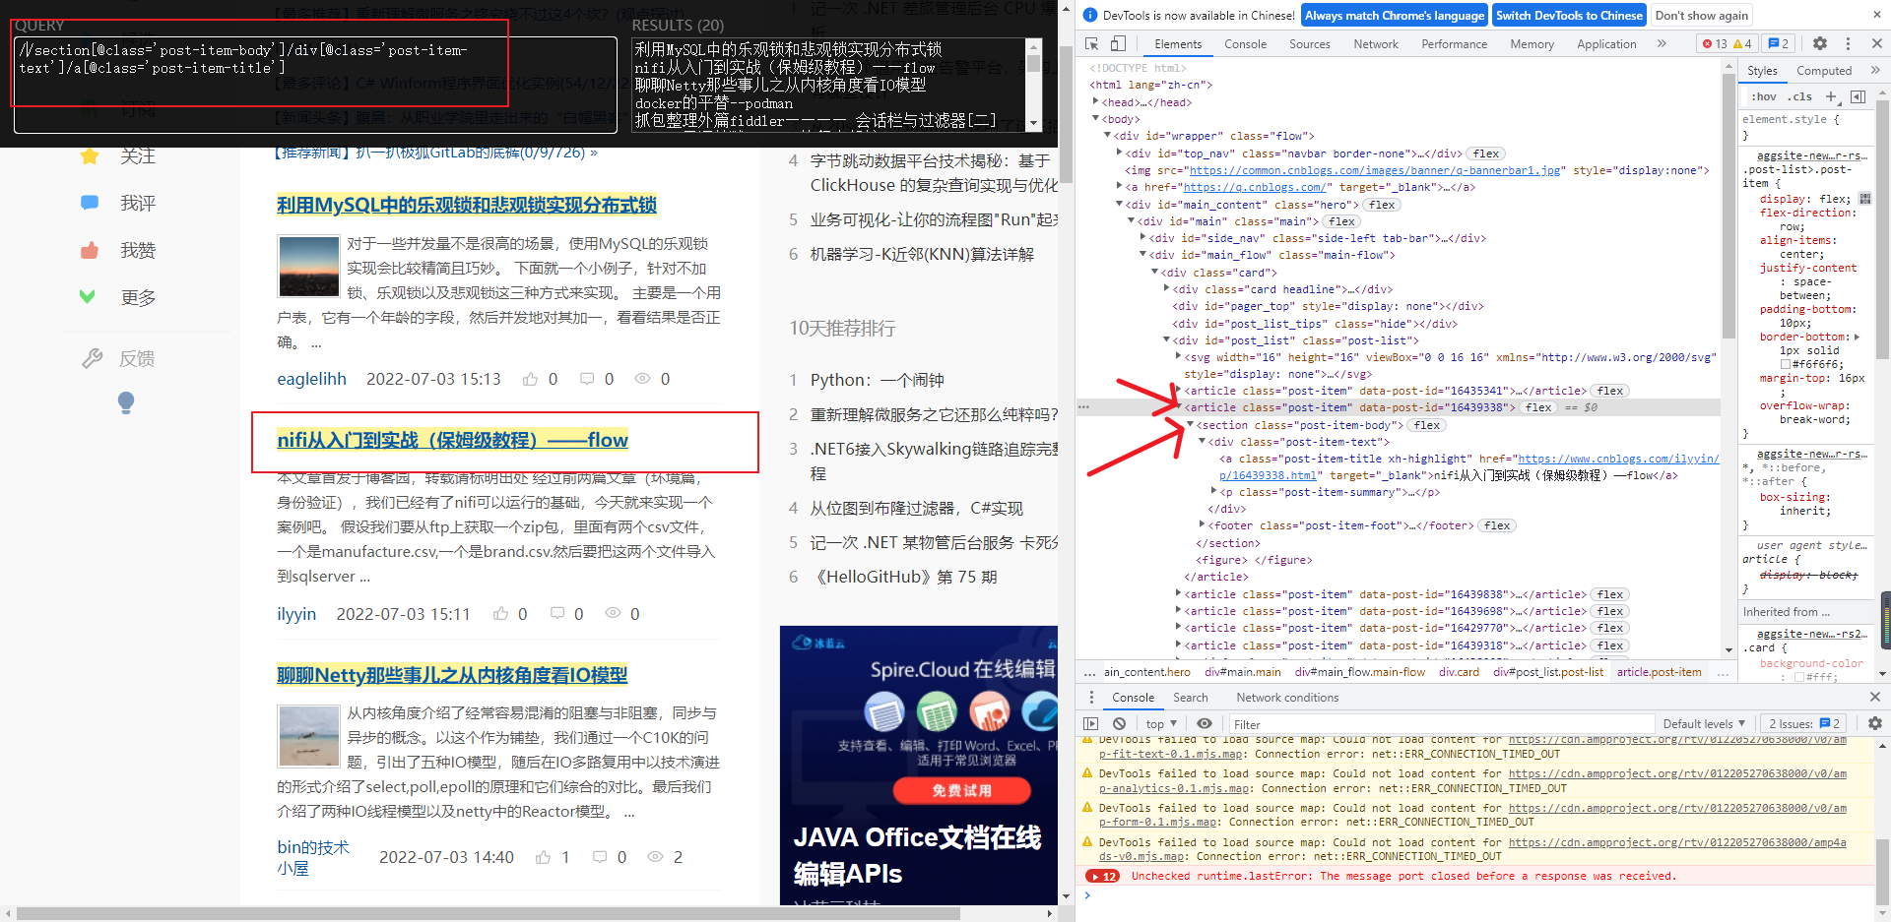Click the XPath results panel scrollbar
This screenshot has height=922, width=1891.
[x=1033, y=85]
